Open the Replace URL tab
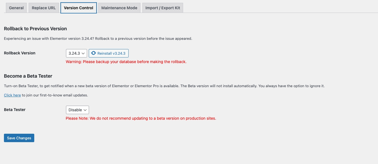Viewport: 378px width, 164px height. (x=44, y=8)
